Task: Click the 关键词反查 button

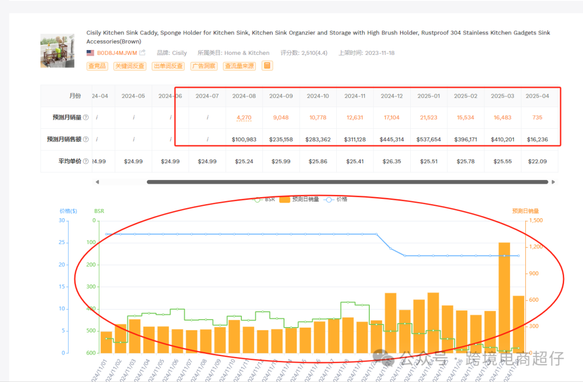Action: point(130,66)
